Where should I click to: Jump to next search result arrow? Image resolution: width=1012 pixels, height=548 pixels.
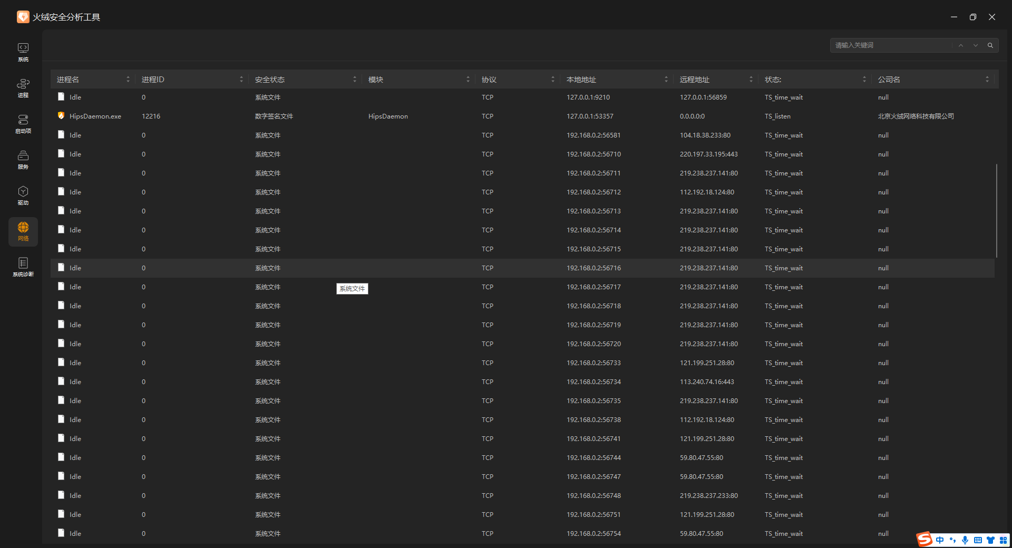pos(976,45)
